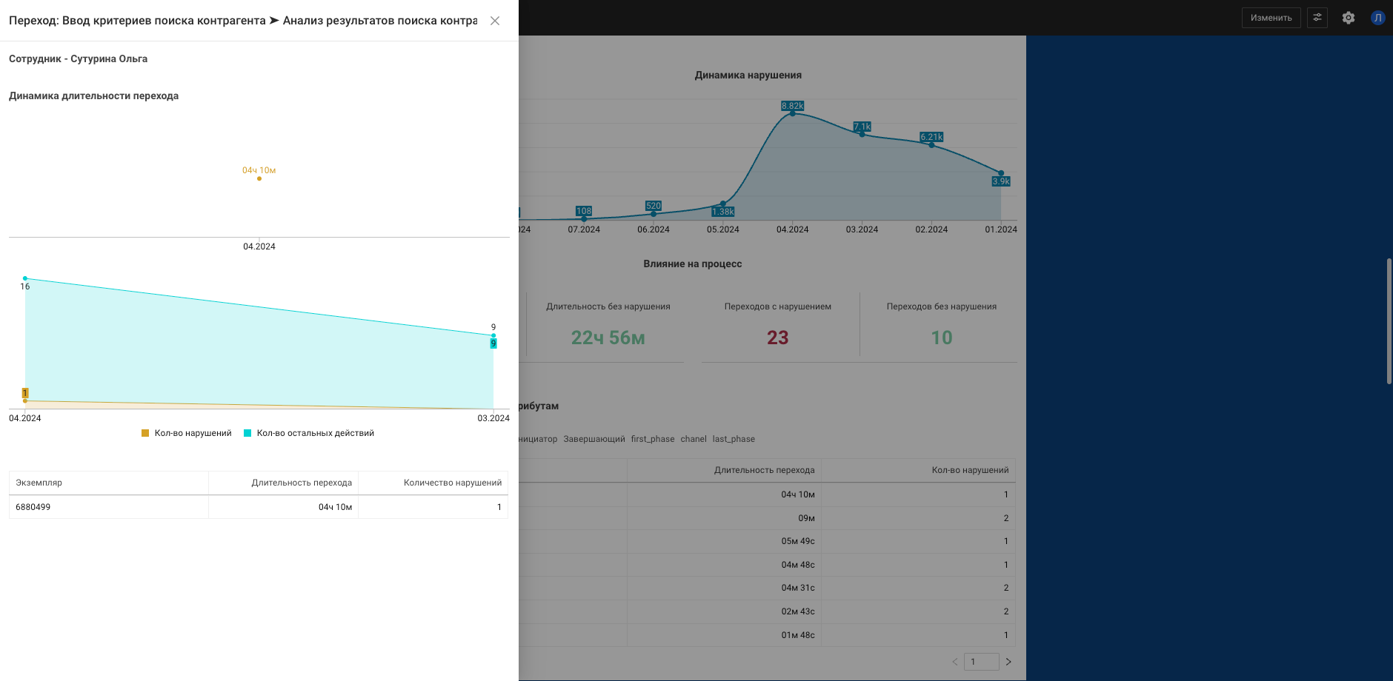The height and width of the screenshot is (681, 1393).
Task: Click the page number input field
Action: [x=981, y=662]
